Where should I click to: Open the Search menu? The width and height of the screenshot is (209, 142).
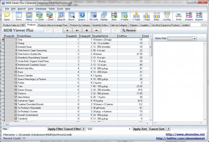22,9
